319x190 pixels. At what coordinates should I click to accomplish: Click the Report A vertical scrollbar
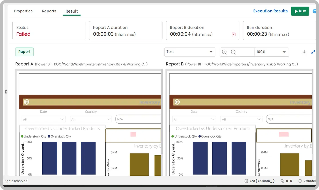pos(162,112)
